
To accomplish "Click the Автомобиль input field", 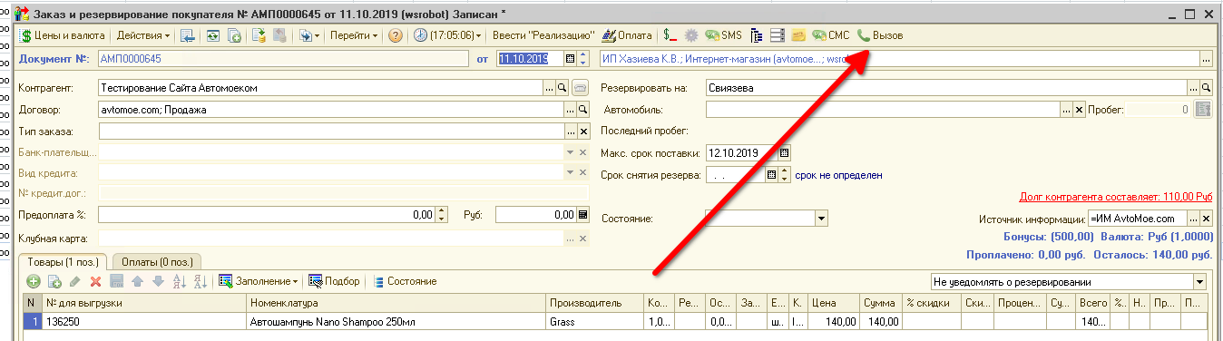I will (x=882, y=110).
